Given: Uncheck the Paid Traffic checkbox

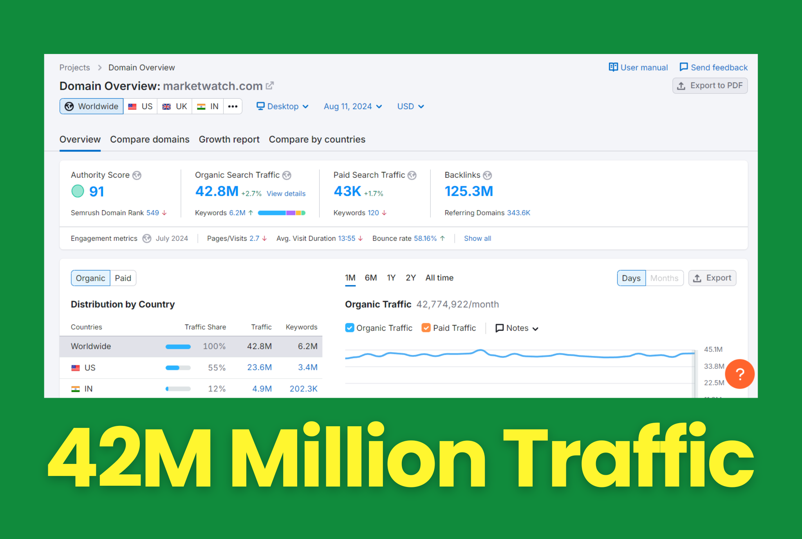Looking at the screenshot, I should point(426,328).
